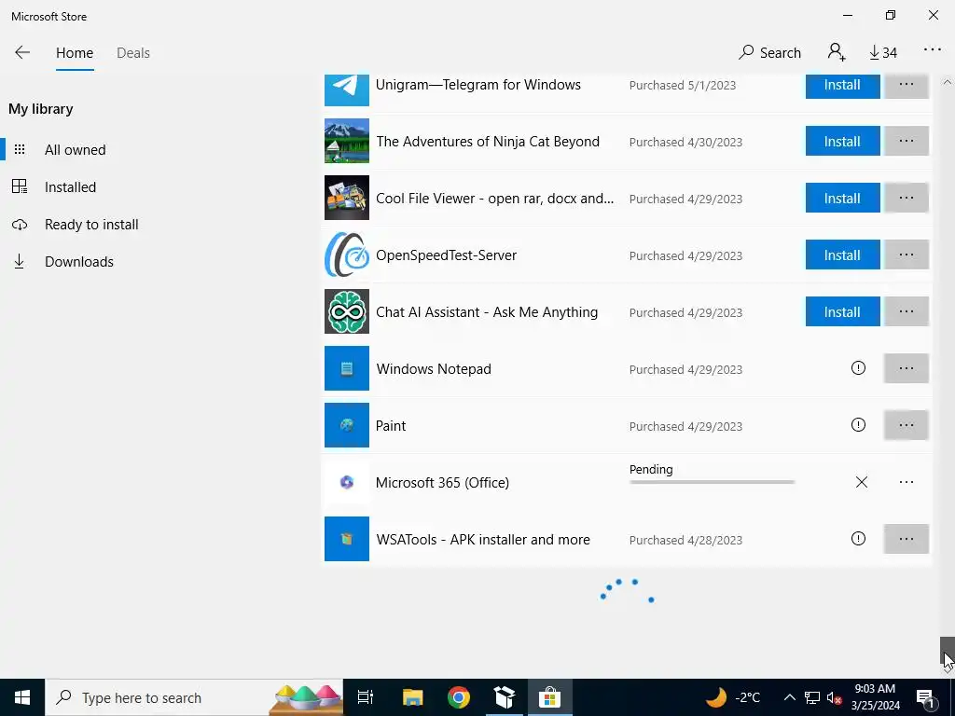Image resolution: width=955 pixels, height=716 pixels.
Task: Open File Explorer from taskbar
Action: click(x=412, y=697)
